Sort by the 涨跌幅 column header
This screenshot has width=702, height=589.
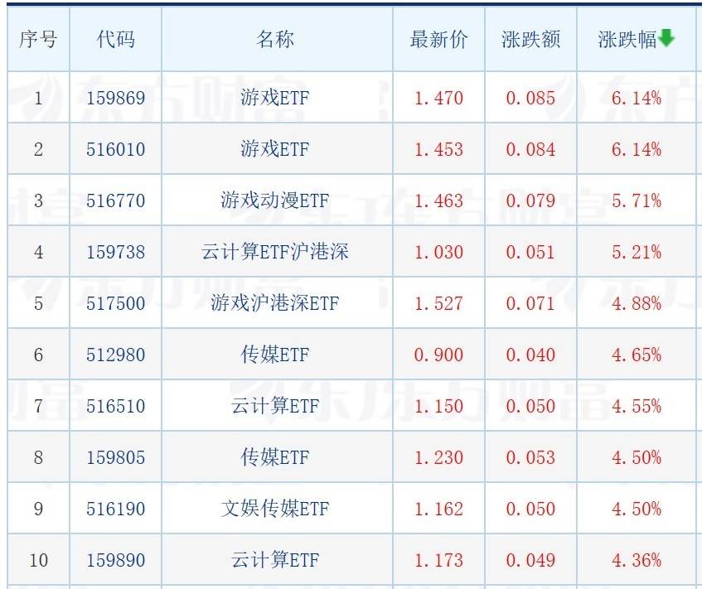pyautogui.click(x=627, y=40)
